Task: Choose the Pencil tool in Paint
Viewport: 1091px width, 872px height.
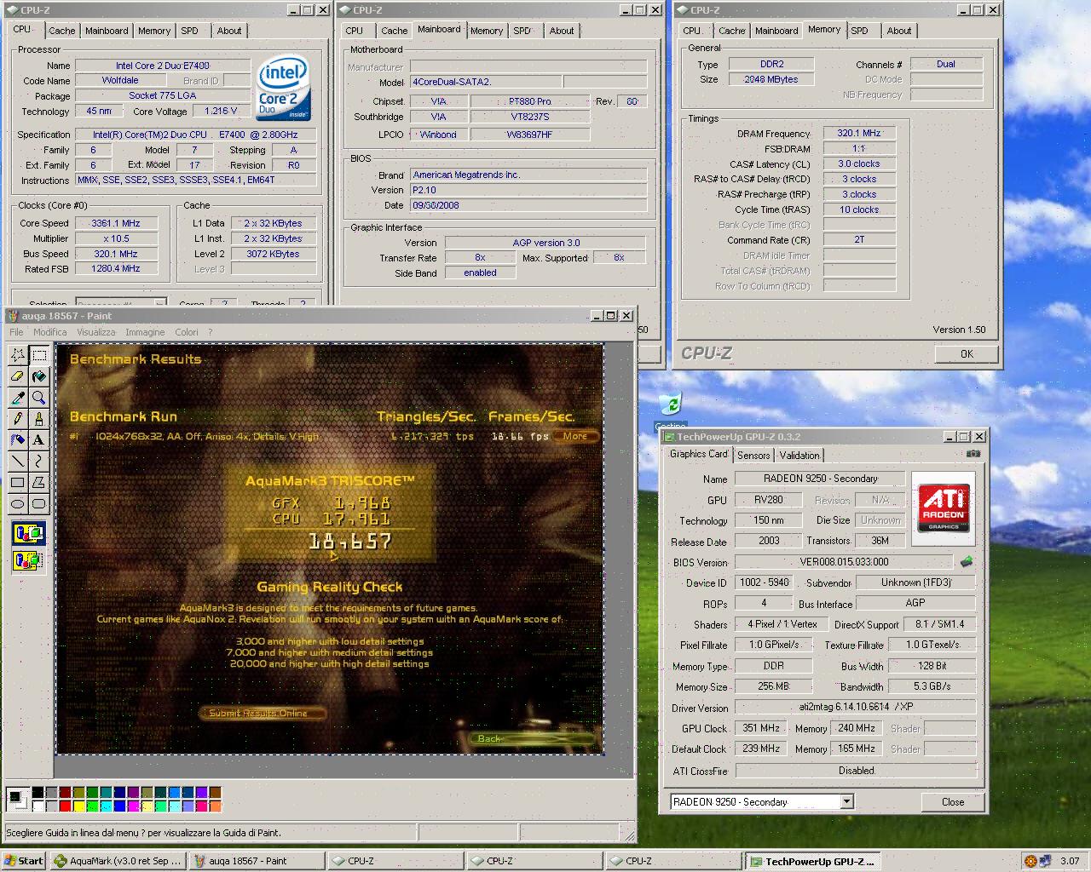Action: coord(18,418)
